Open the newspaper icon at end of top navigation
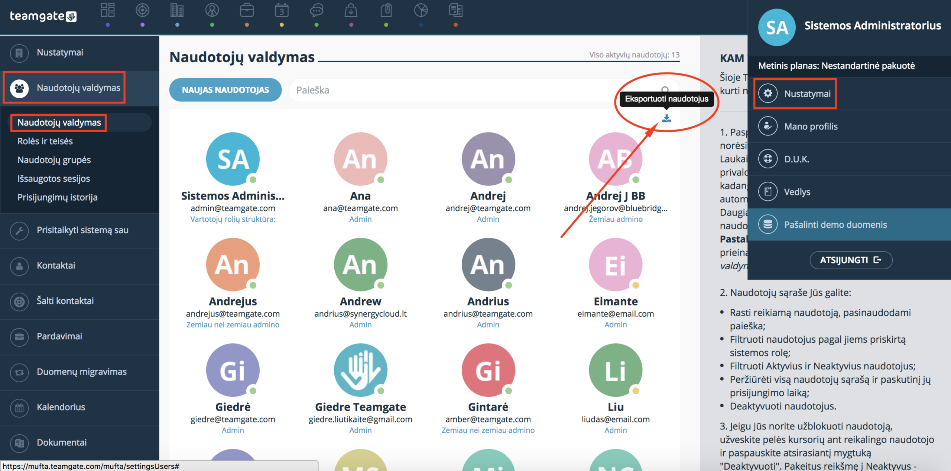The height and width of the screenshot is (471, 951). (456, 10)
